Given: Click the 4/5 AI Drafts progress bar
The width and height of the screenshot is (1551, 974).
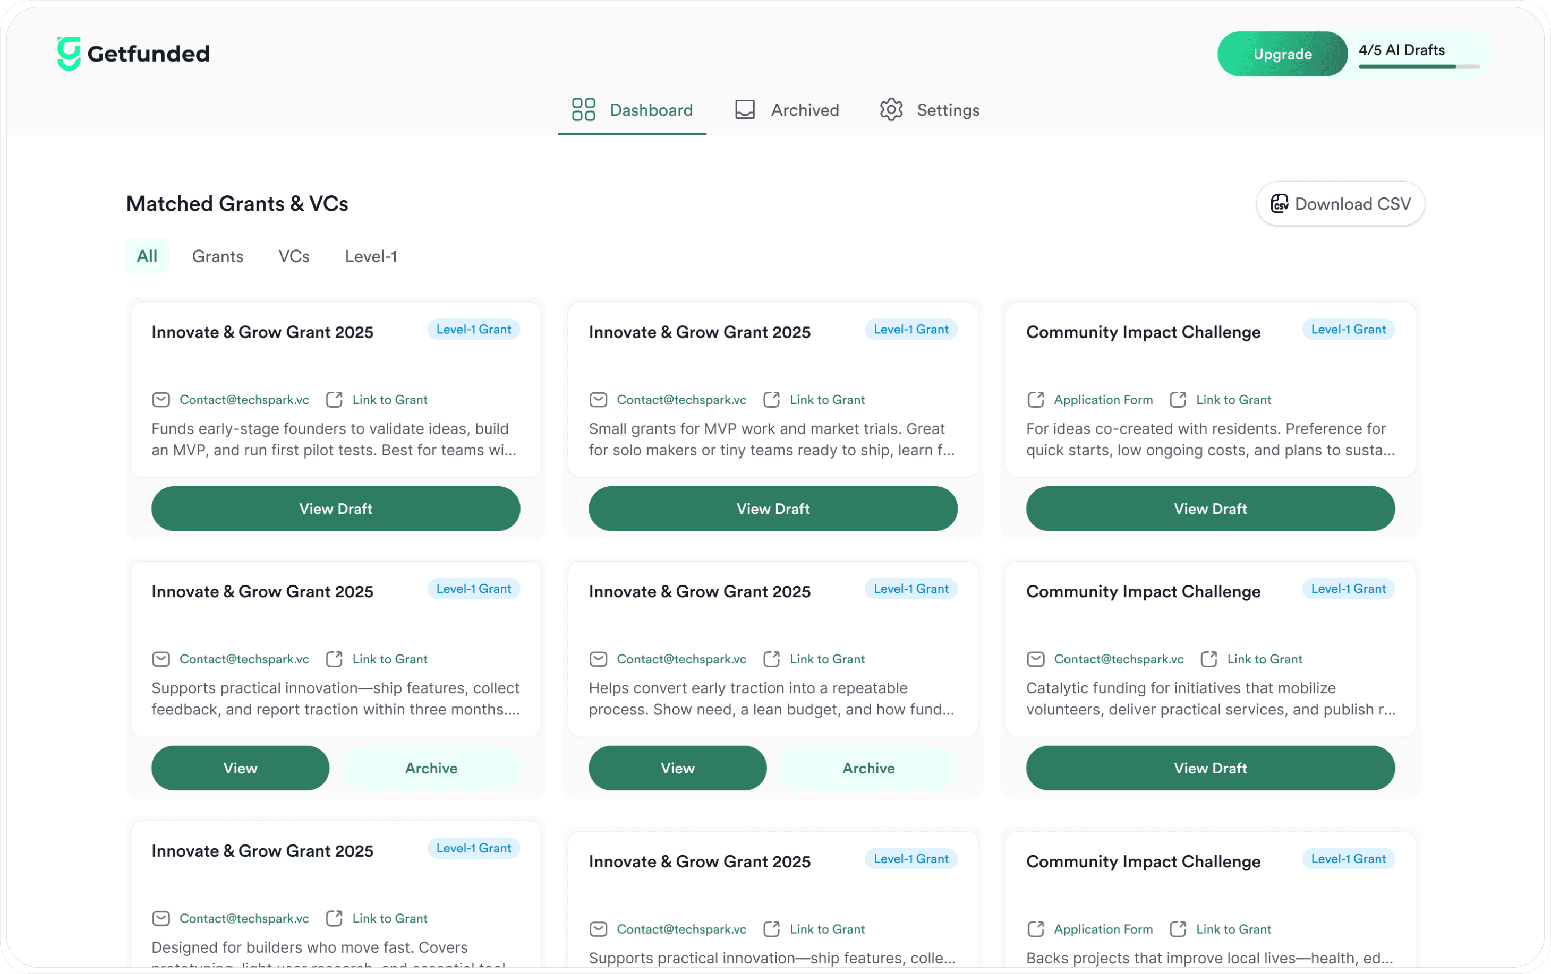Looking at the screenshot, I should coord(1419,66).
